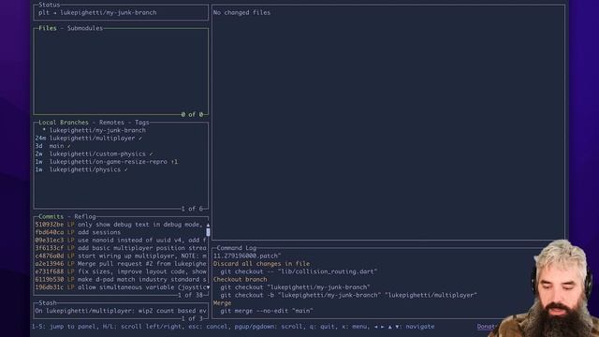
Task: Switch to the Remotes tab
Action: point(111,123)
